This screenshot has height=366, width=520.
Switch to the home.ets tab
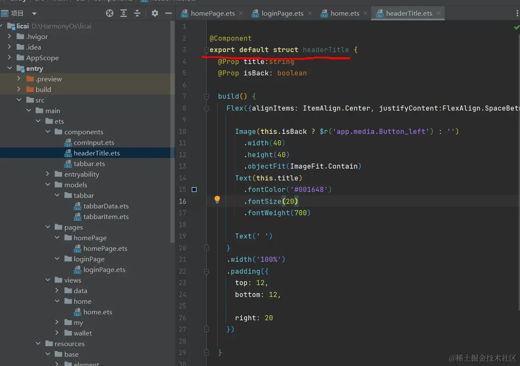[x=345, y=13]
